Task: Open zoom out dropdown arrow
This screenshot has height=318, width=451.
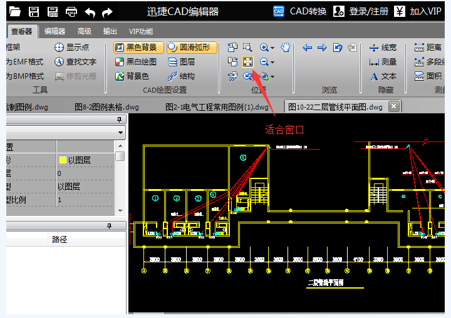Action: pyautogui.click(x=272, y=62)
